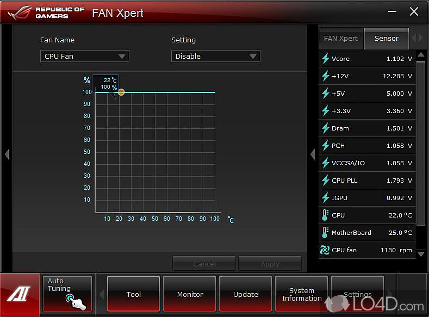
Task: Open the System Information menu
Action: (x=302, y=294)
